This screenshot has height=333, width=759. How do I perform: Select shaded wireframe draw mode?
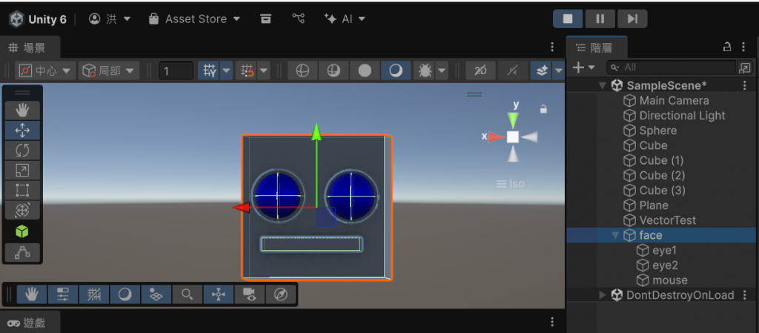pos(334,70)
